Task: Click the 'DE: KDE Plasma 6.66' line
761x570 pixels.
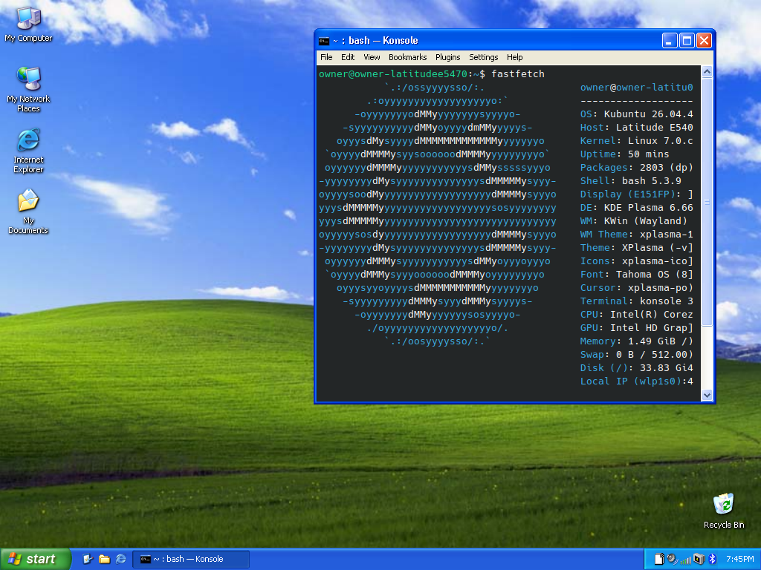Action: coord(636,208)
